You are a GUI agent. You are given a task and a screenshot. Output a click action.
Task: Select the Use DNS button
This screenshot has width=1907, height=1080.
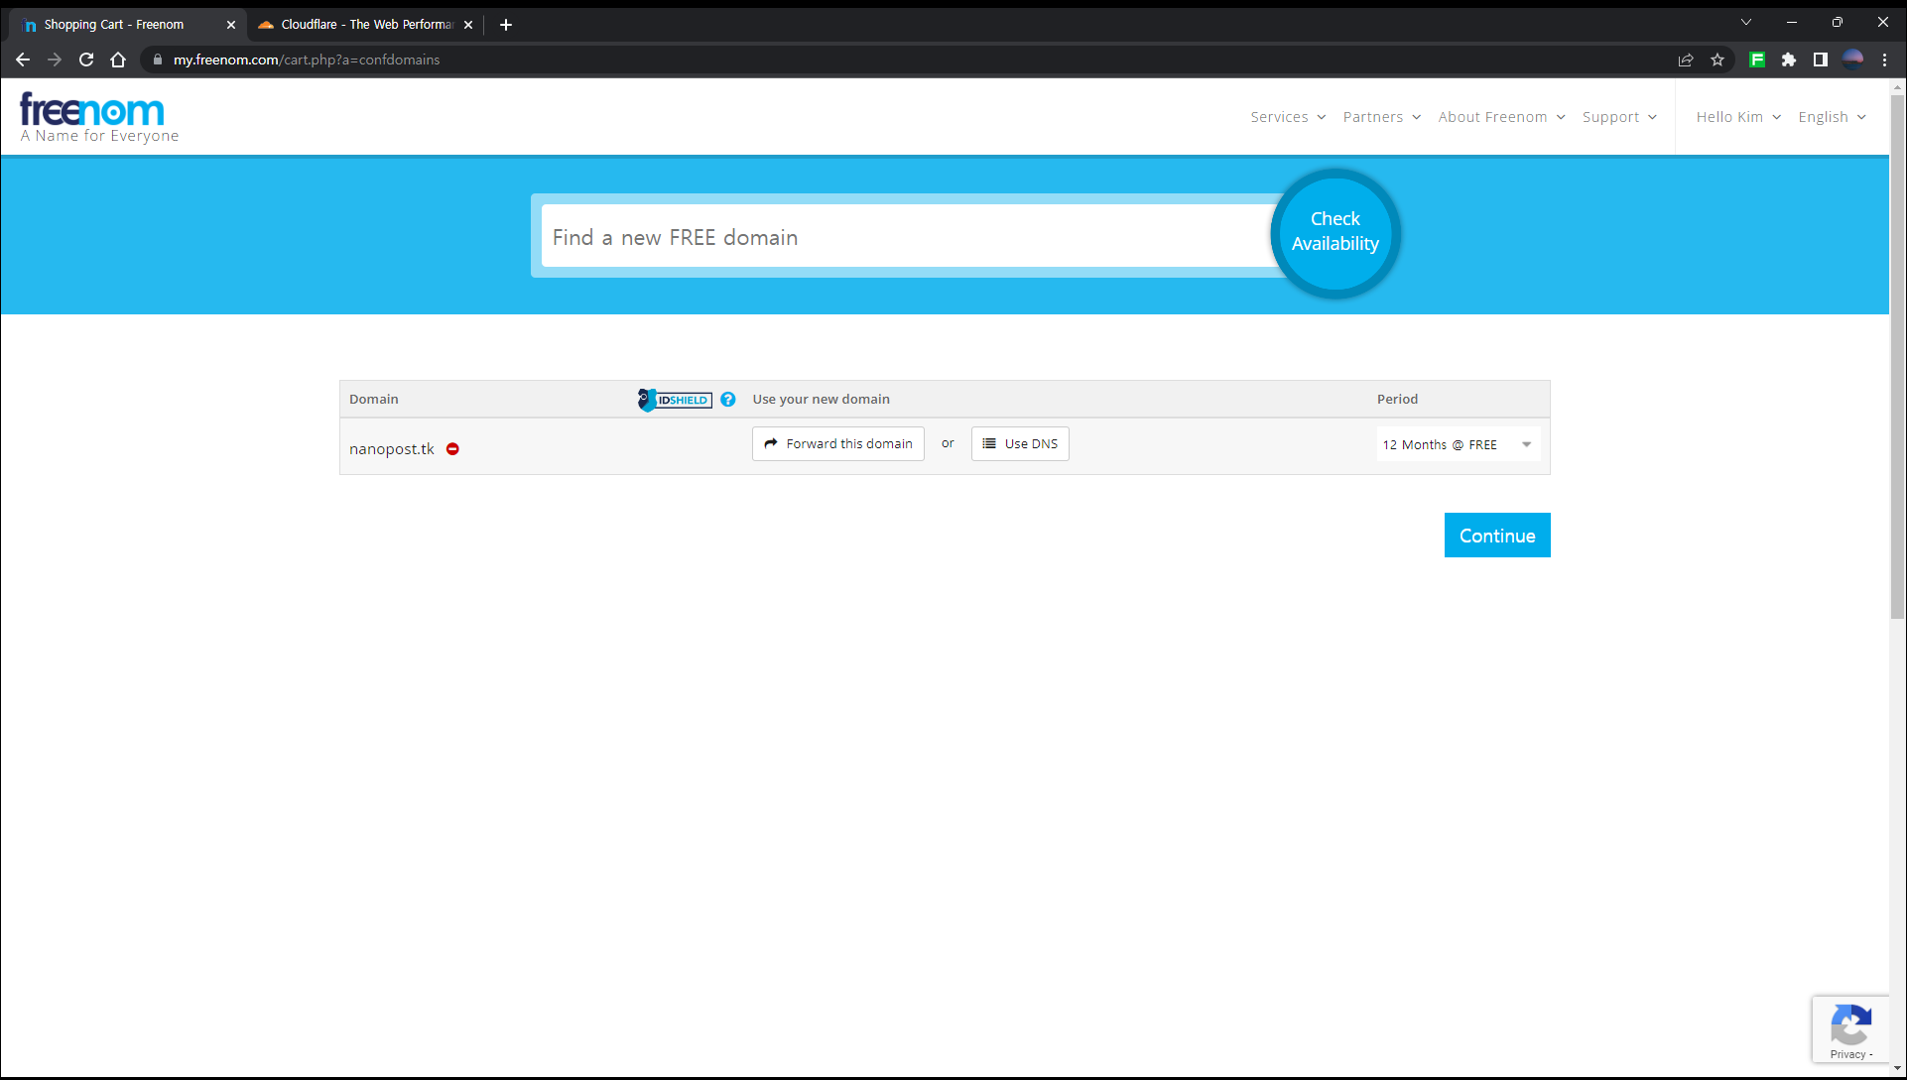pyautogui.click(x=1019, y=443)
